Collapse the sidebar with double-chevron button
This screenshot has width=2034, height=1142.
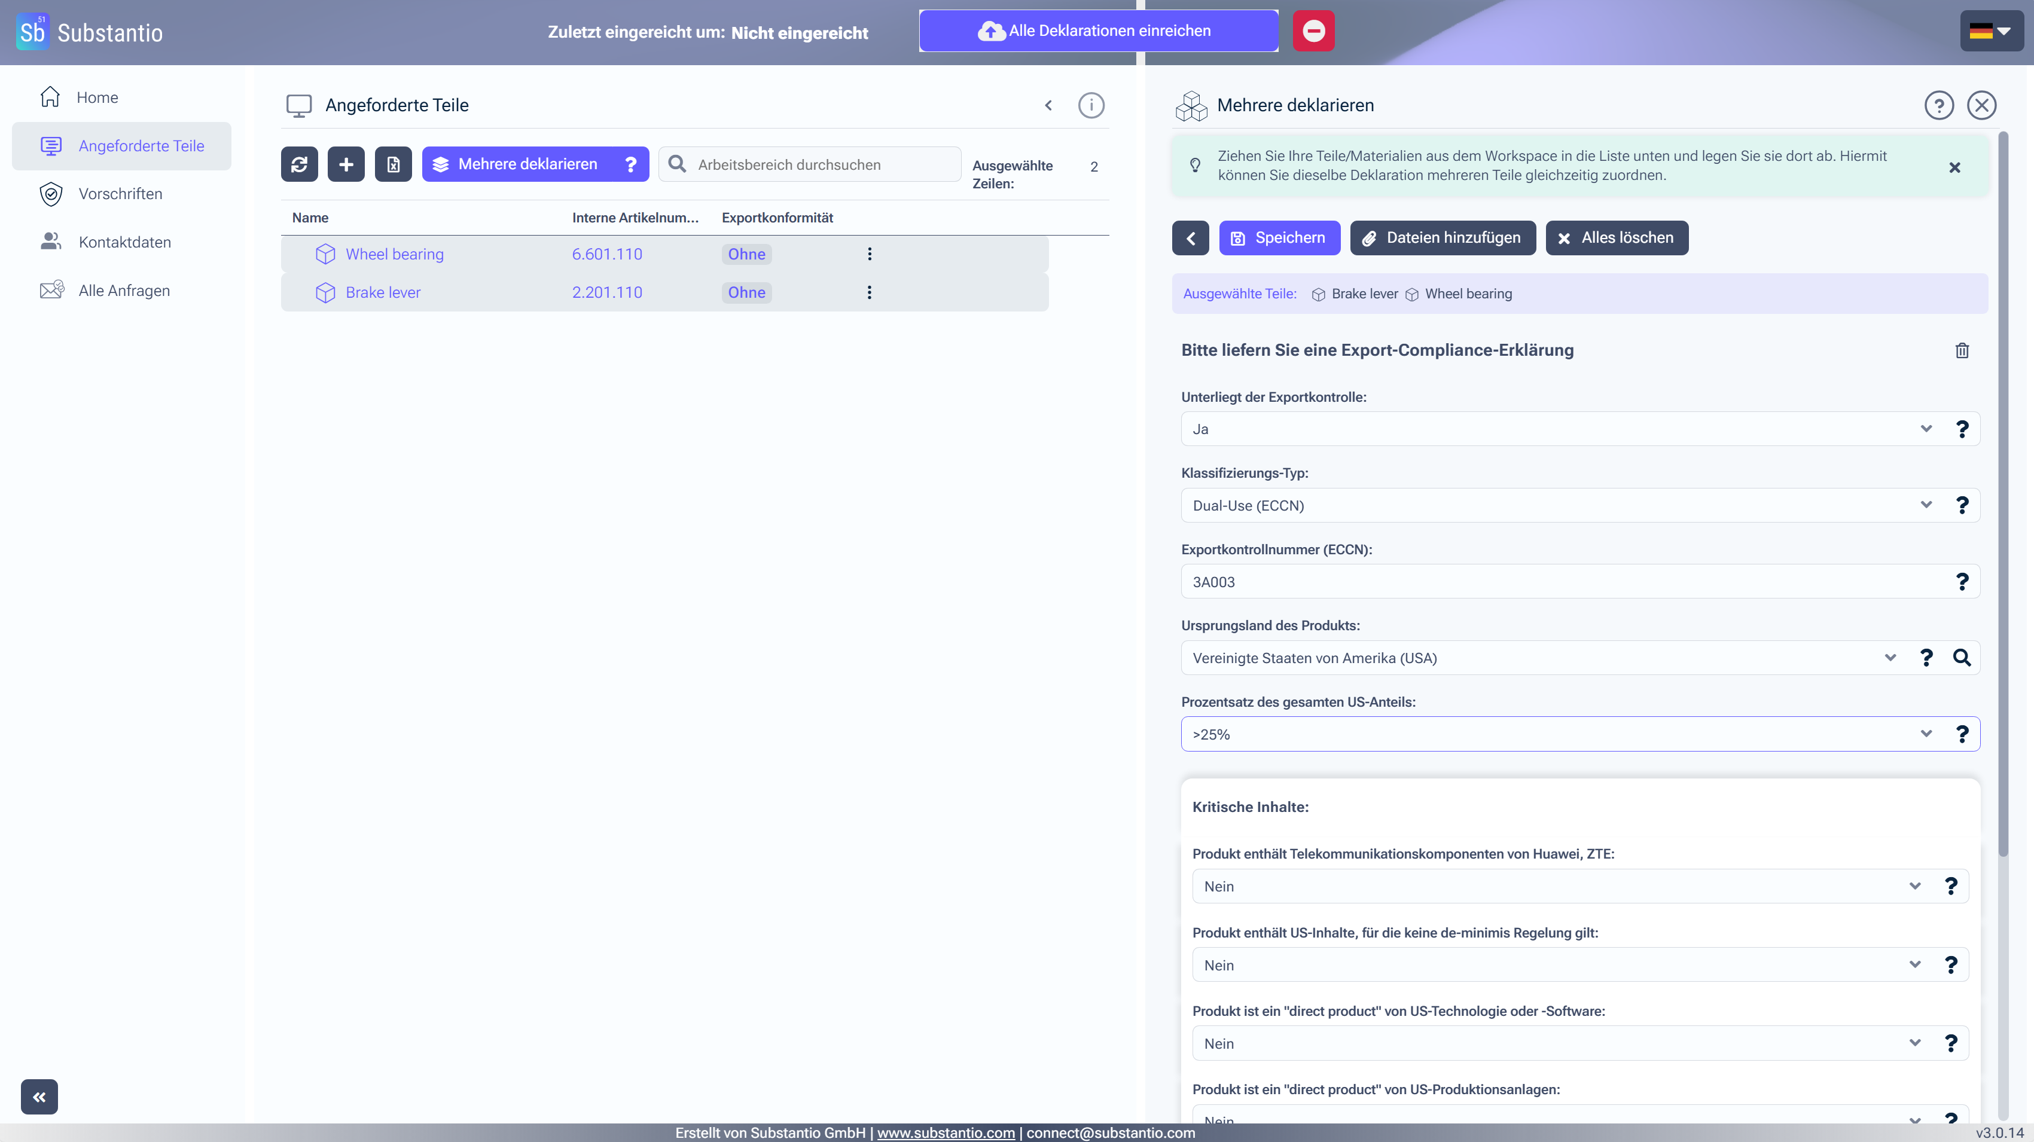39,1096
